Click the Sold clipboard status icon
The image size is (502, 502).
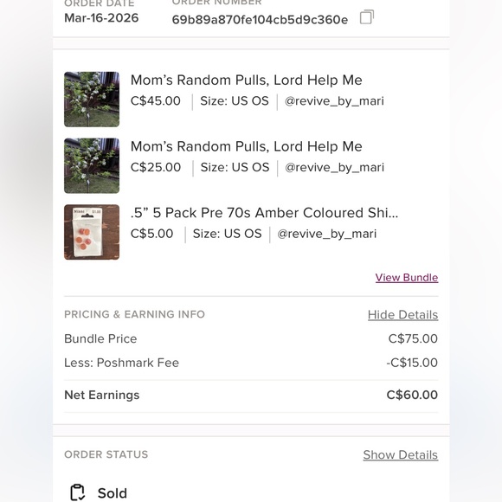point(77,492)
